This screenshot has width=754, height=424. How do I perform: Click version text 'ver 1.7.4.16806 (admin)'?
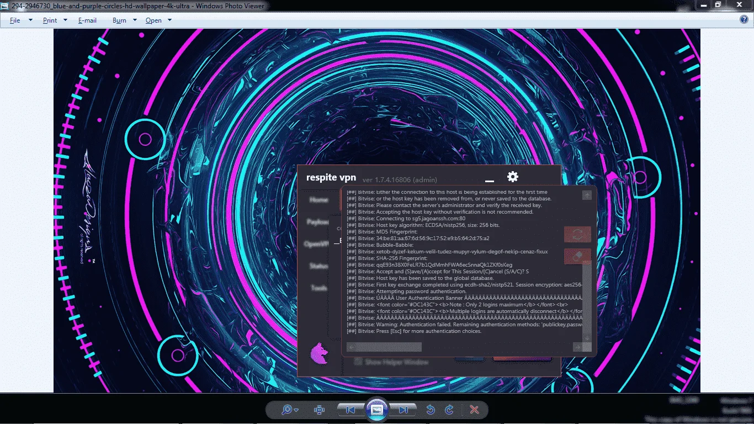click(x=400, y=179)
